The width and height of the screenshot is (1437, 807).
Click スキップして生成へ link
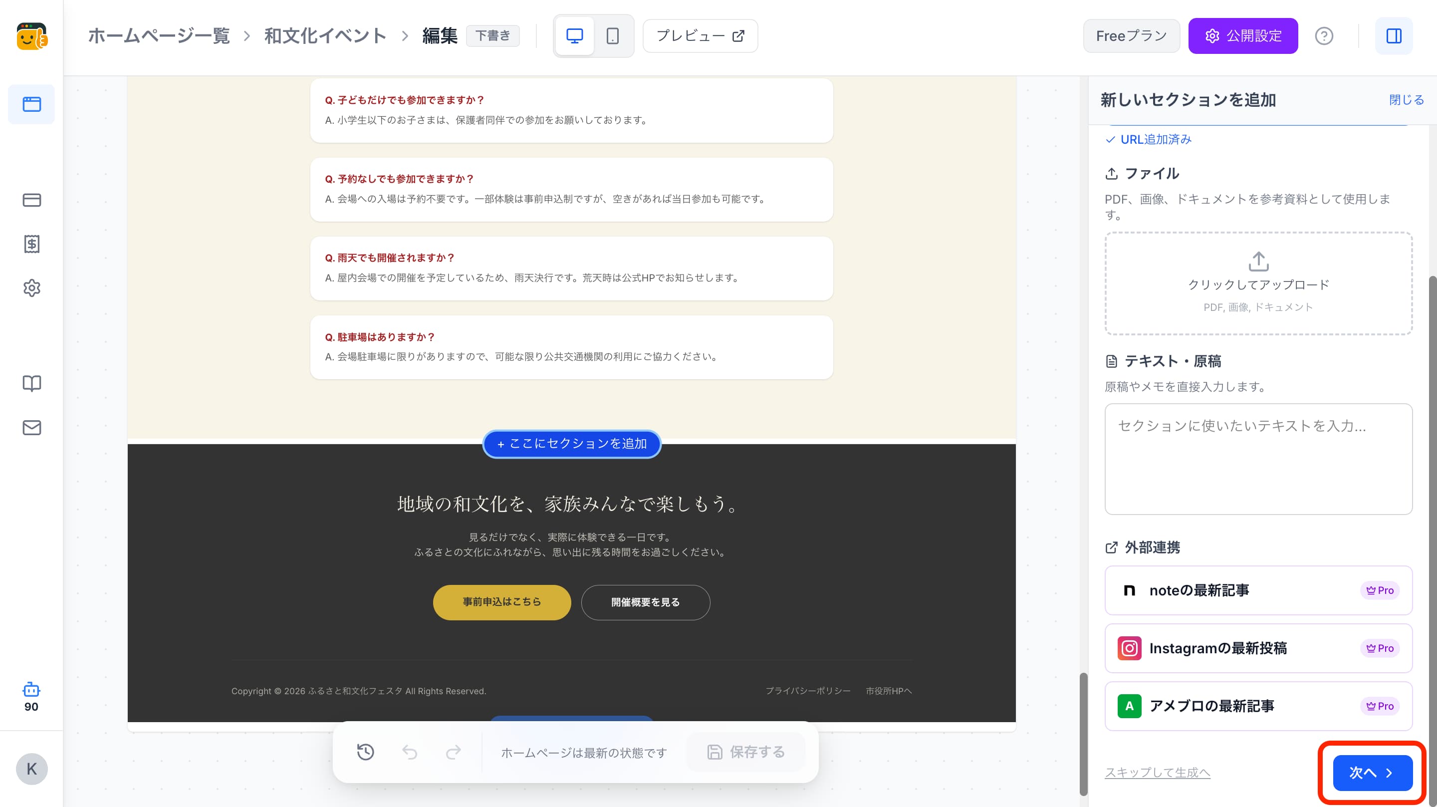(1158, 773)
